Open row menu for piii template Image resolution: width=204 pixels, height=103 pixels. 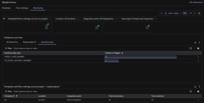click(x=198, y=100)
